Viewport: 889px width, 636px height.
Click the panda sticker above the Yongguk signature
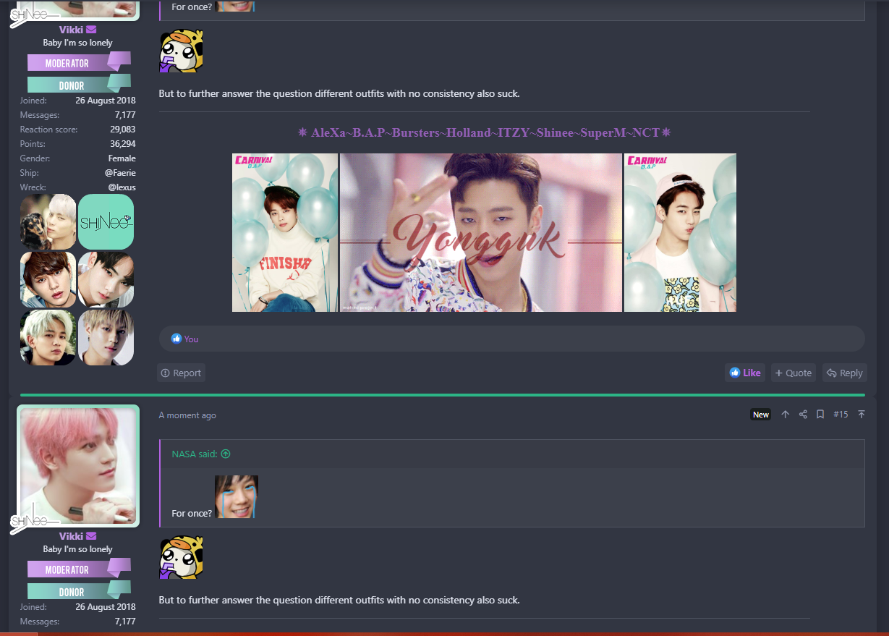181,51
